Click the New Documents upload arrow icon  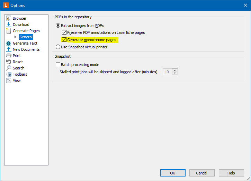[9, 49]
